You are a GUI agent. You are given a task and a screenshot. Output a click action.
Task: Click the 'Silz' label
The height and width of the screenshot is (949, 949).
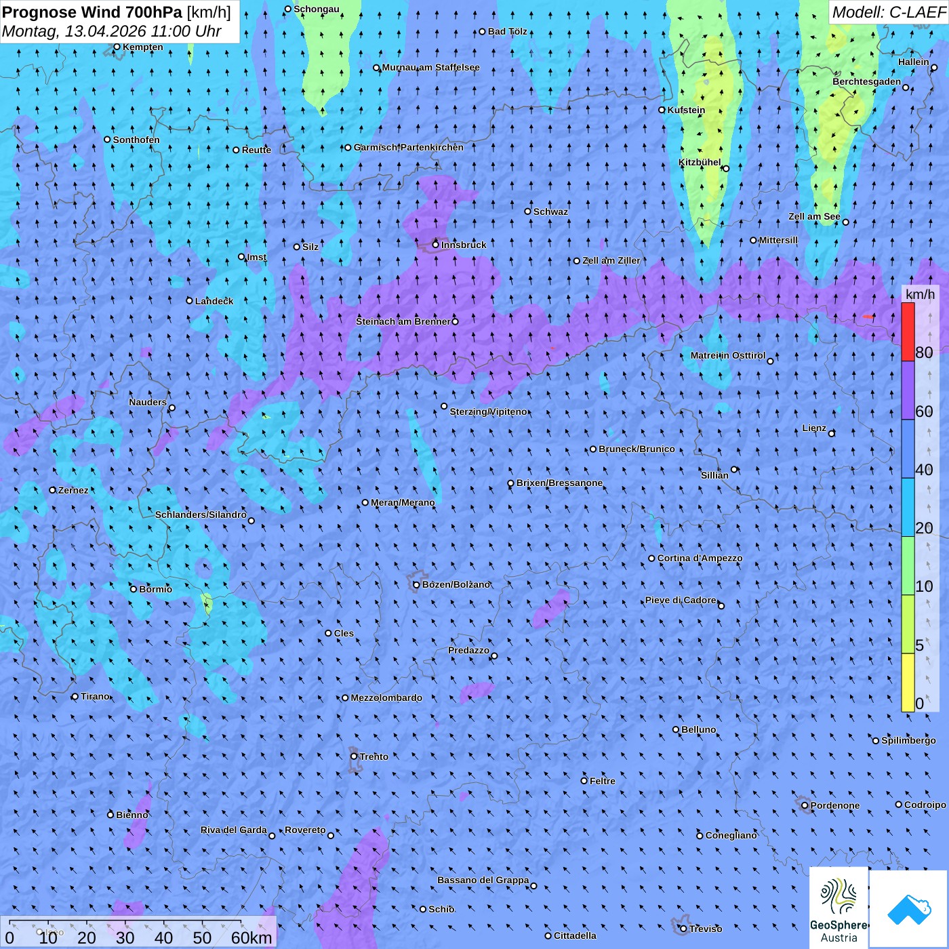310,247
